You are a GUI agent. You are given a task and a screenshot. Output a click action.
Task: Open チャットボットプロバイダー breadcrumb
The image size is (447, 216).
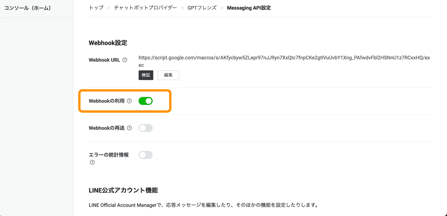pos(146,7)
